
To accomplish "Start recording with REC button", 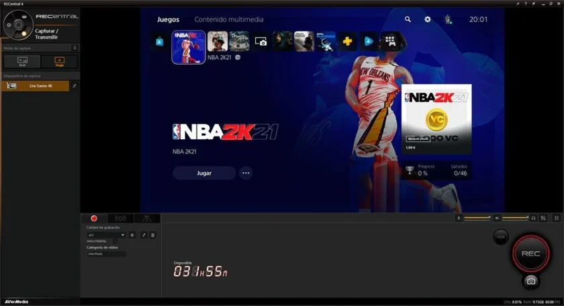I will pos(531,254).
